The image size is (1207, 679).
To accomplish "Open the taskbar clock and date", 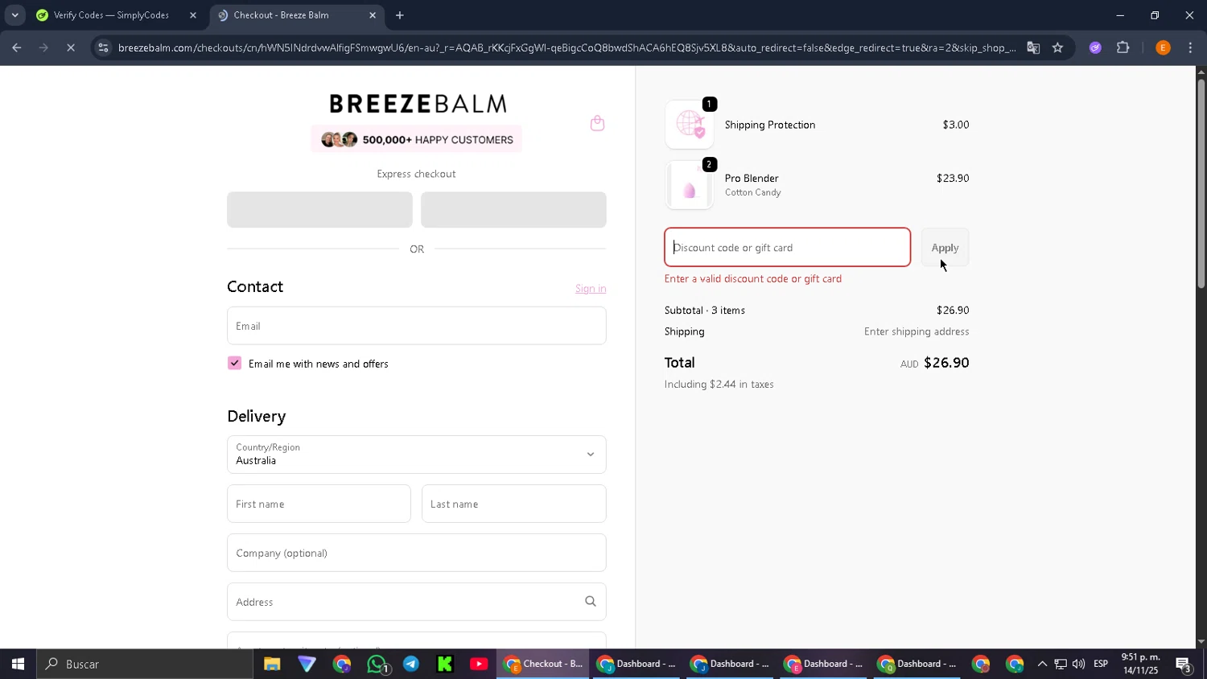I will point(1141,664).
